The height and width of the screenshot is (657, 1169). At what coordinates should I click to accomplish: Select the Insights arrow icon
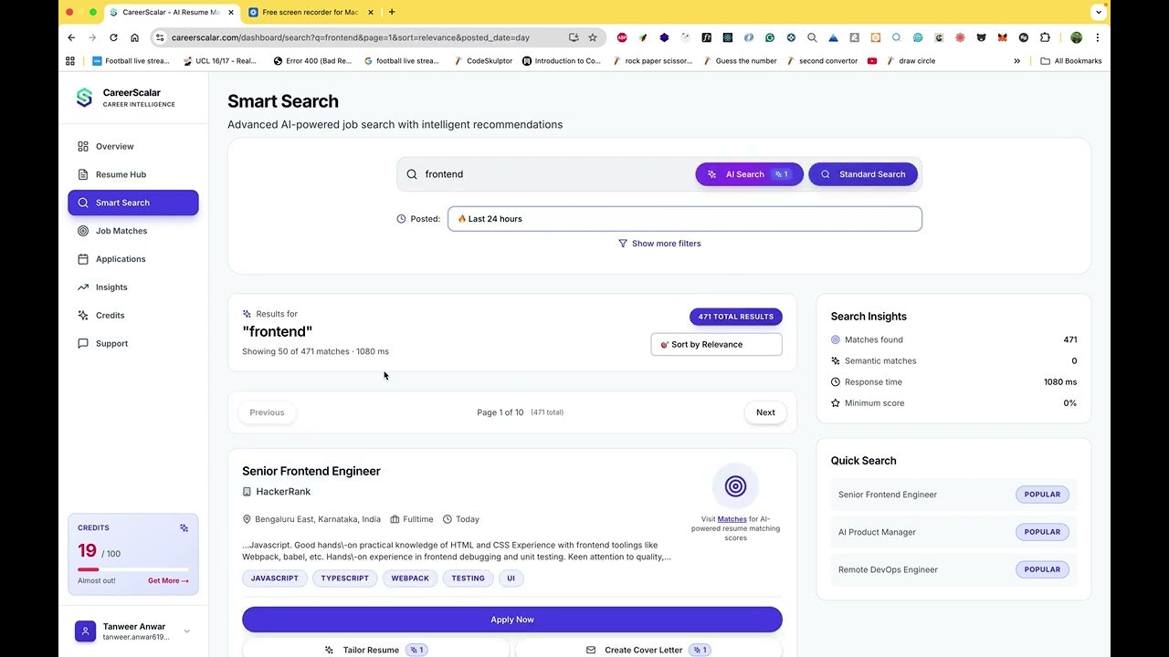[83, 287]
